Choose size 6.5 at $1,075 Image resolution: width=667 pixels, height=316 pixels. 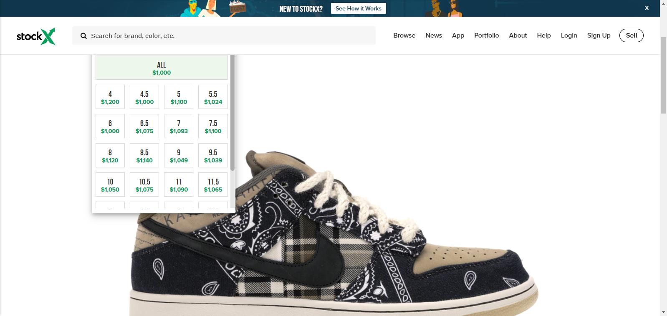144,126
